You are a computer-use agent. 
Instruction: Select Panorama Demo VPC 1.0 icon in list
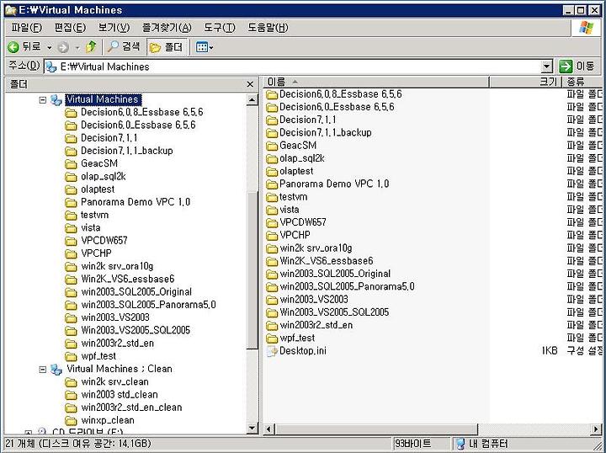pyautogui.click(x=272, y=184)
